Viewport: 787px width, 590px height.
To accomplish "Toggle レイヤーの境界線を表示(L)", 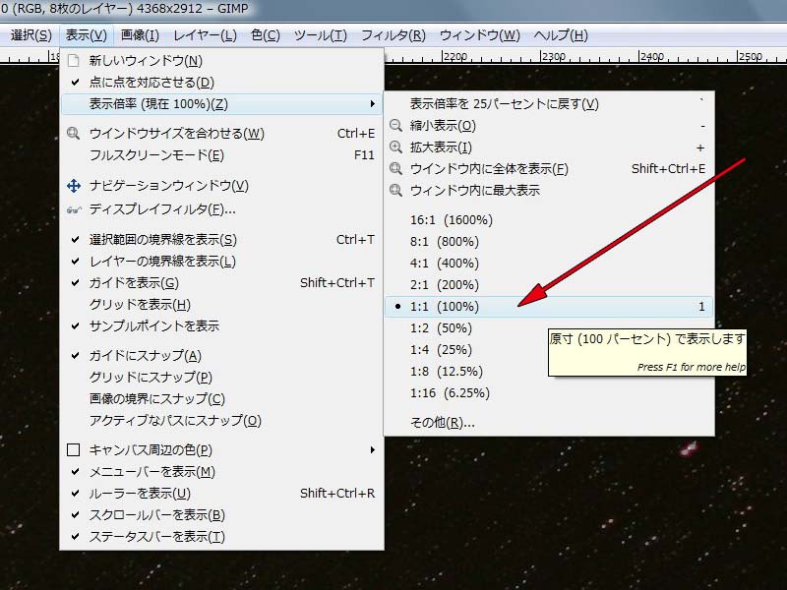I will coord(222,262).
